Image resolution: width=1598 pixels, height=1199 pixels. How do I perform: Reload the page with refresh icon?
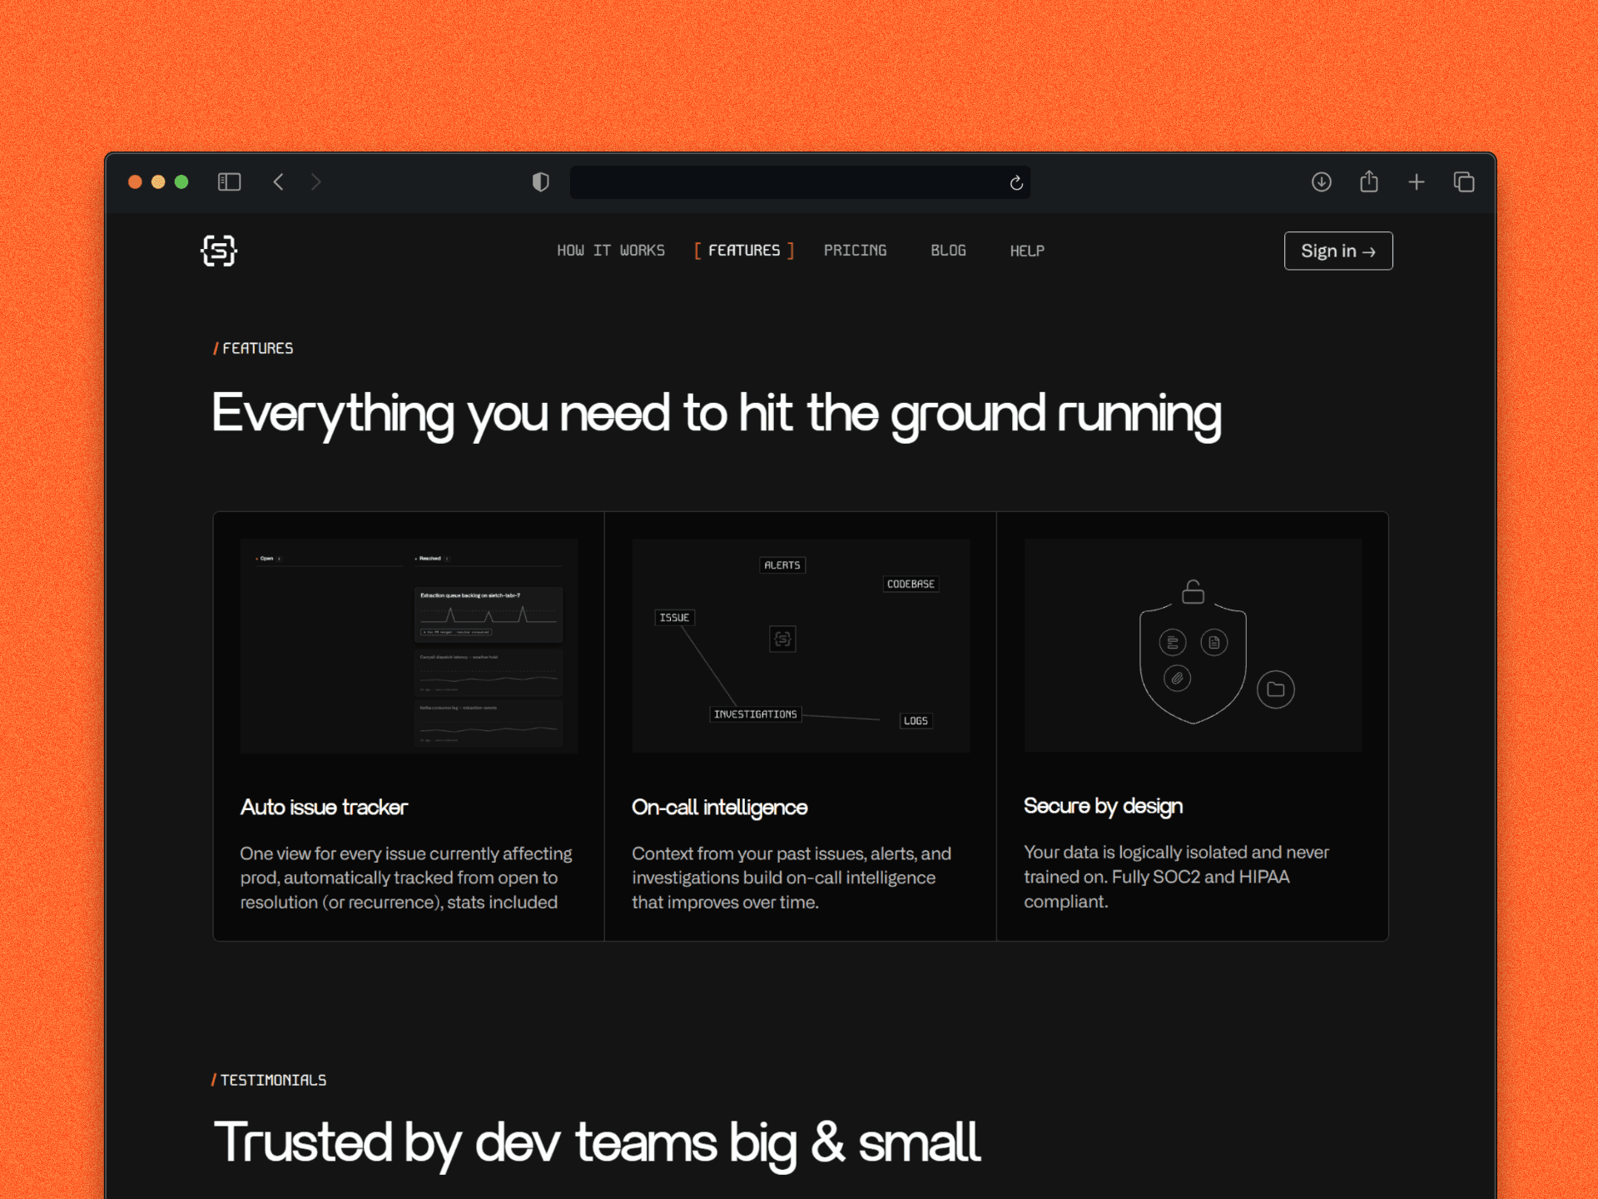pyautogui.click(x=1016, y=182)
